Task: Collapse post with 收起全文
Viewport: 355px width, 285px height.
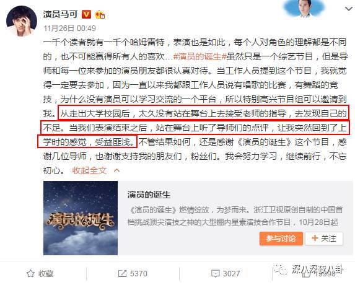Action: click(89, 170)
